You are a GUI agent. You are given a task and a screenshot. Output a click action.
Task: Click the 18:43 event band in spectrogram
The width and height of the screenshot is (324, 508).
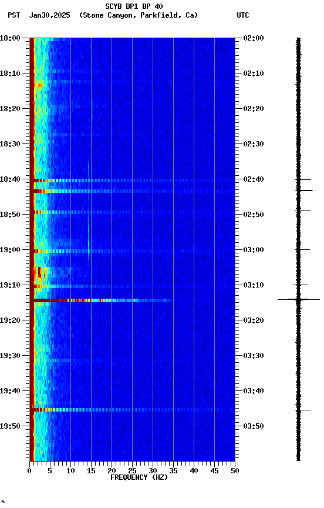pyautogui.click(x=132, y=191)
